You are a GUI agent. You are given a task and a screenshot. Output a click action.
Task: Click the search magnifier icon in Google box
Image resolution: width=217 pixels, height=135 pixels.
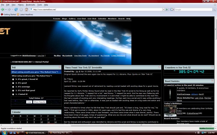214,10
